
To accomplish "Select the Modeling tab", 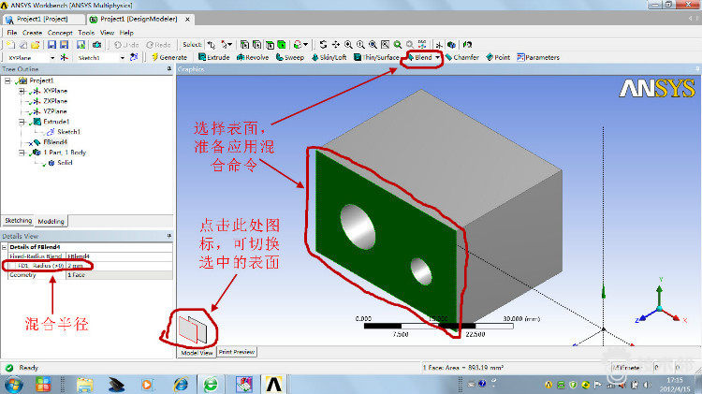I will click(51, 221).
